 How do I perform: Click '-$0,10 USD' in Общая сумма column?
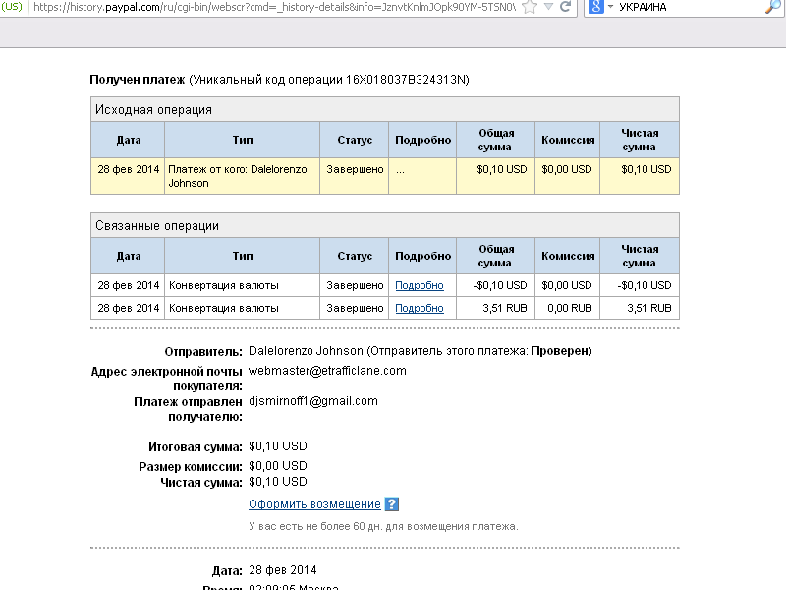(499, 285)
